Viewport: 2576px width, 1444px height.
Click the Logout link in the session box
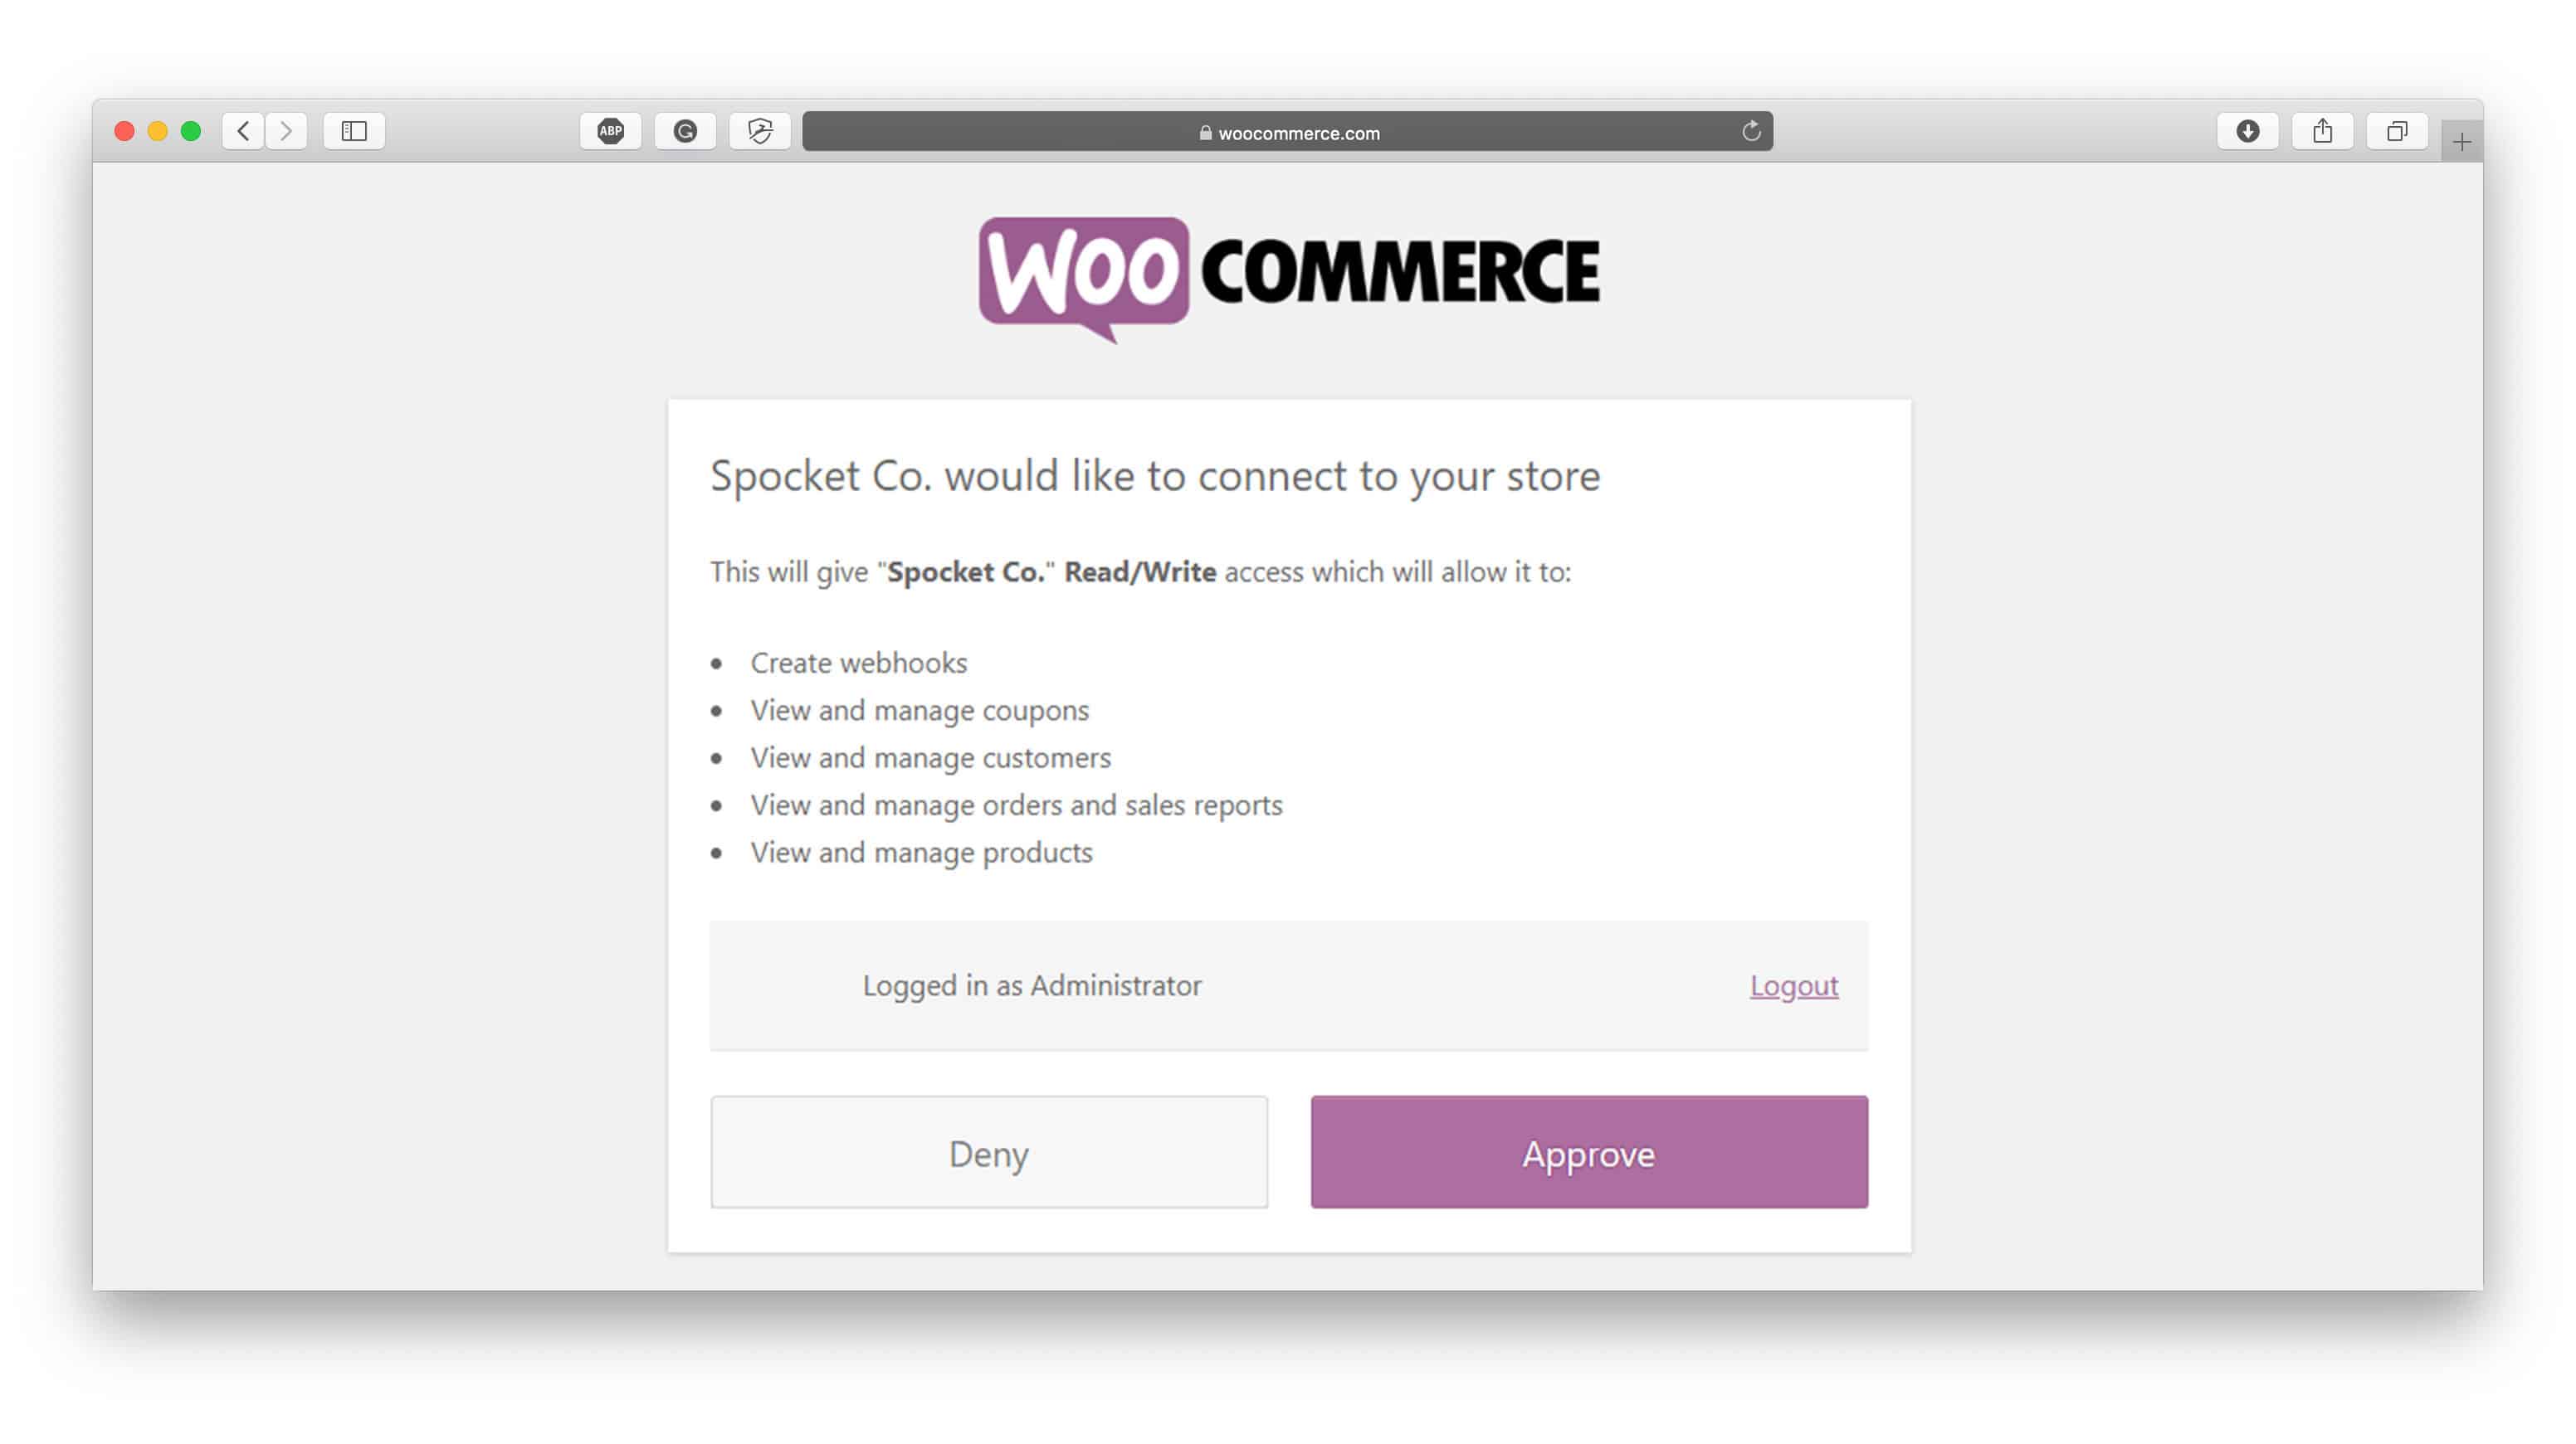[1793, 985]
